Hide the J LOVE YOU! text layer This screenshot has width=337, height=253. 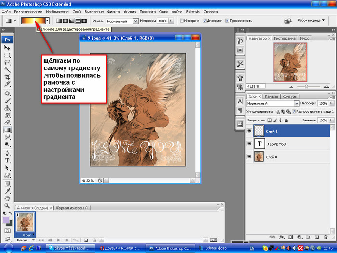click(x=249, y=144)
